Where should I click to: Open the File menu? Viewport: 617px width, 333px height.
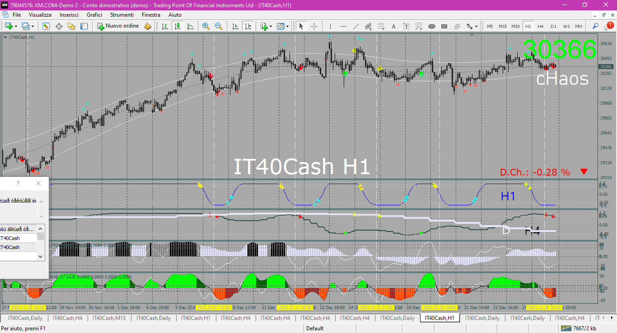[17, 15]
